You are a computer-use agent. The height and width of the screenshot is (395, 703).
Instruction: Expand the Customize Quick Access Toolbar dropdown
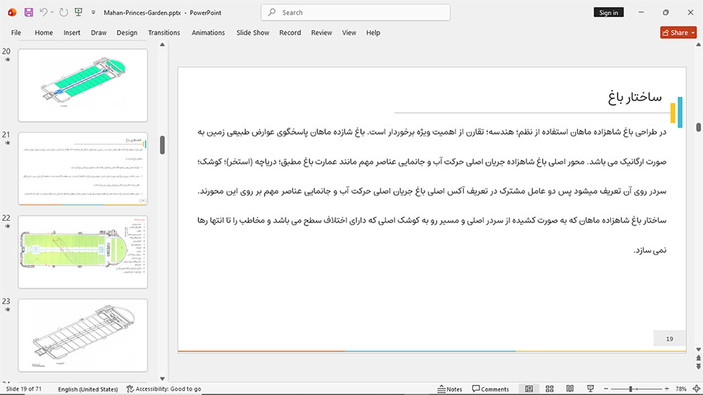(x=93, y=13)
